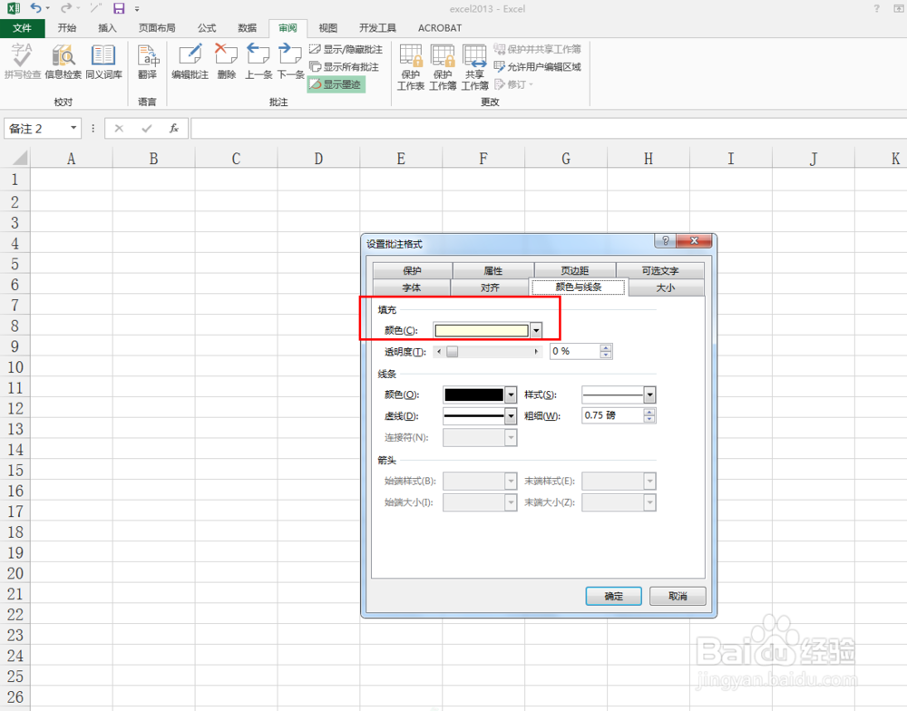Viewport: 907px width, 711px height.
Task: Delete the comment with 删除 icon
Action: click(x=226, y=62)
